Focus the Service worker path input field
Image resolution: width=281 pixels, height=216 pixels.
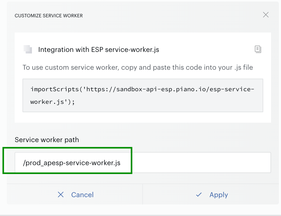pos(143,163)
